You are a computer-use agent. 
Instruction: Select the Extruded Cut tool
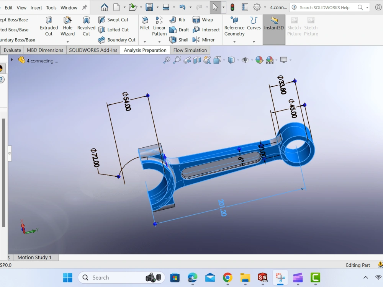pos(49,26)
